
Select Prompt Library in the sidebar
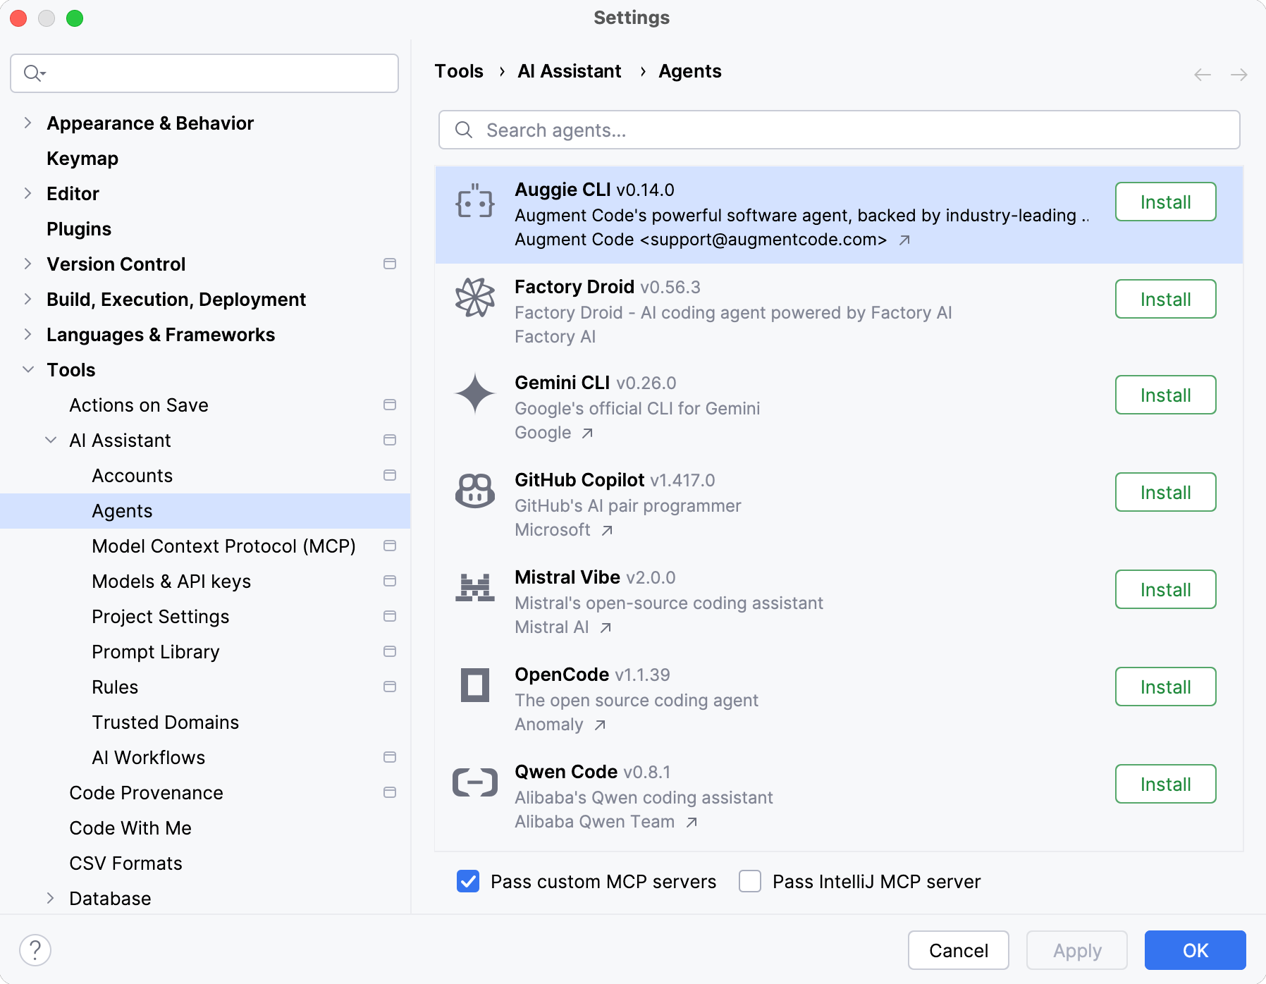click(x=155, y=651)
